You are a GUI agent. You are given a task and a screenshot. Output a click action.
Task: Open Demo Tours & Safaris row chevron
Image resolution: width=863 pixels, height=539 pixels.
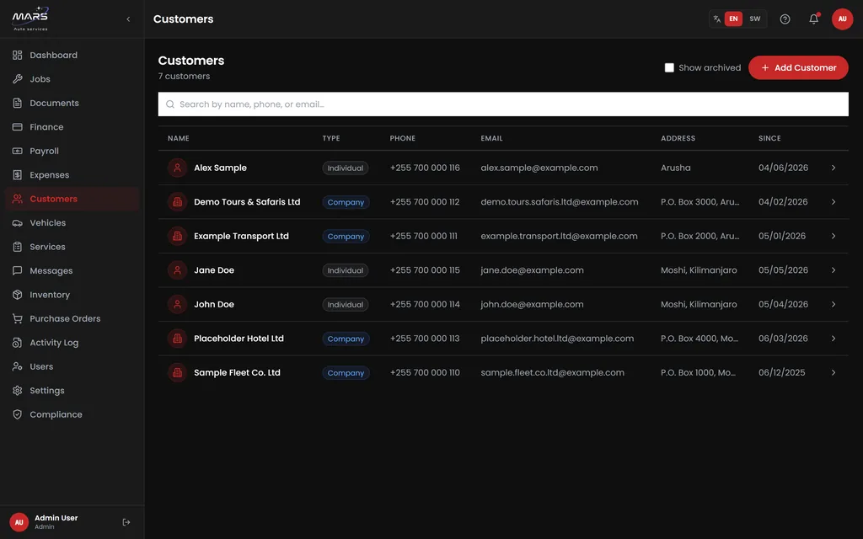[834, 202]
